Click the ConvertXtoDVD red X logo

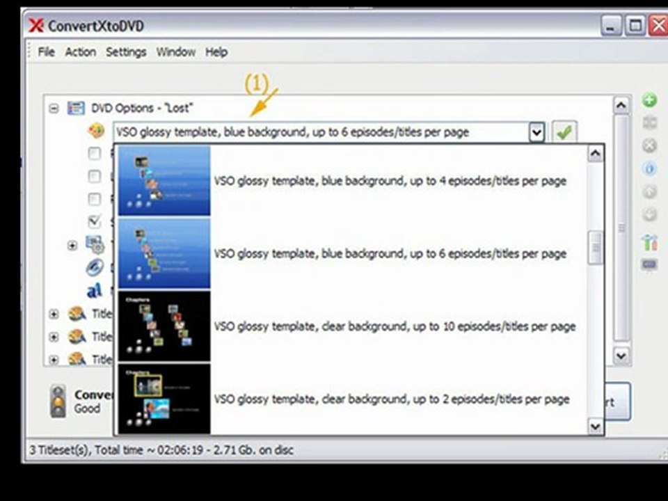(36, 26)
